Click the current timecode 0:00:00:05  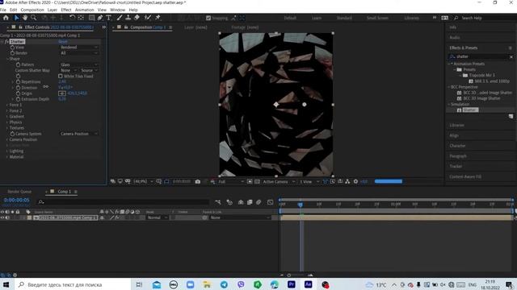click(x=16, y=200)
